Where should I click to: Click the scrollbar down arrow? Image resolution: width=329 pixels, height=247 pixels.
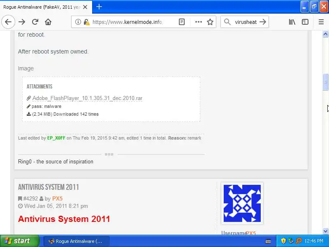click(x=325, y=231)
